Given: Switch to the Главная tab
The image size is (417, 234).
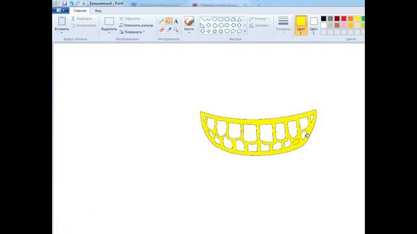Looking at the screenshot, I should tap(79, 10).
